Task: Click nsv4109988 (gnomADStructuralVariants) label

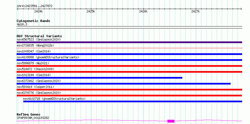Action: tap(48, 57)
